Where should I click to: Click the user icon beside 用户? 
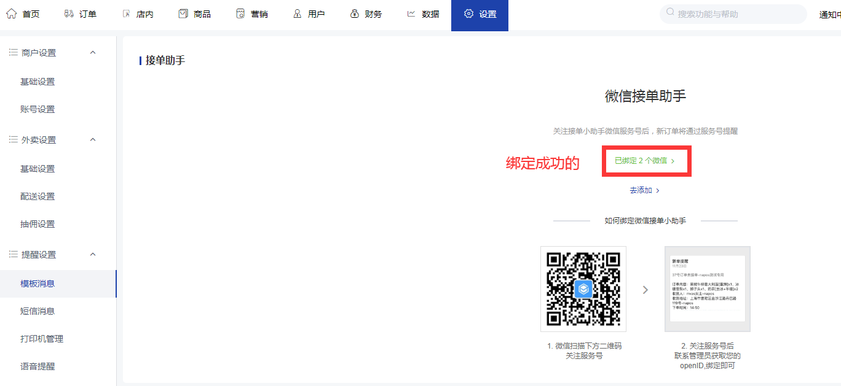click(x=298, y=14)
